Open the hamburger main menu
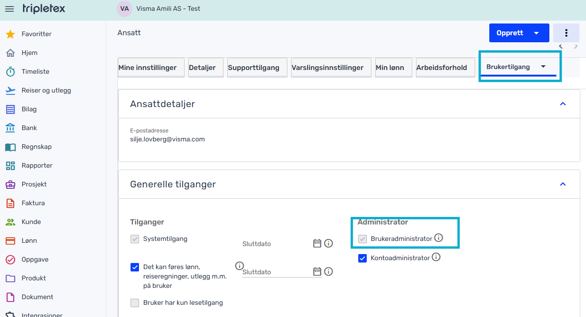The image size is (586, 317). [x=9, y=9]
